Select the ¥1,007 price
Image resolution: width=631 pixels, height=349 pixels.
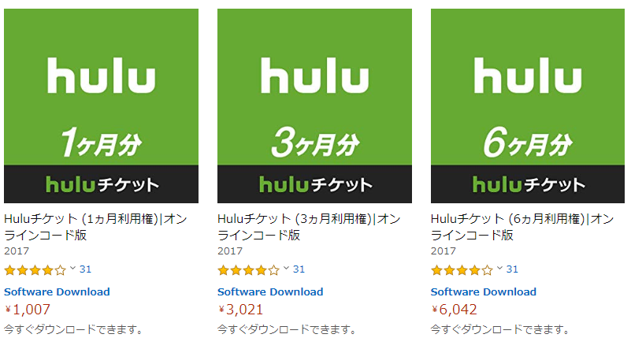(28, 310)
